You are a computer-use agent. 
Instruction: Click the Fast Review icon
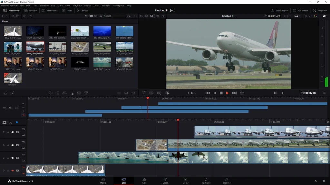[167, 93]
